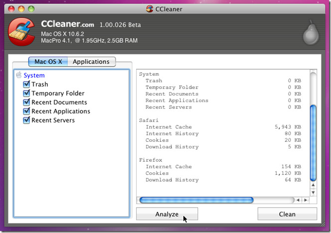Click the 5,943 KB value in results
This screenshot has width=331, height=233.
[288, 127]
